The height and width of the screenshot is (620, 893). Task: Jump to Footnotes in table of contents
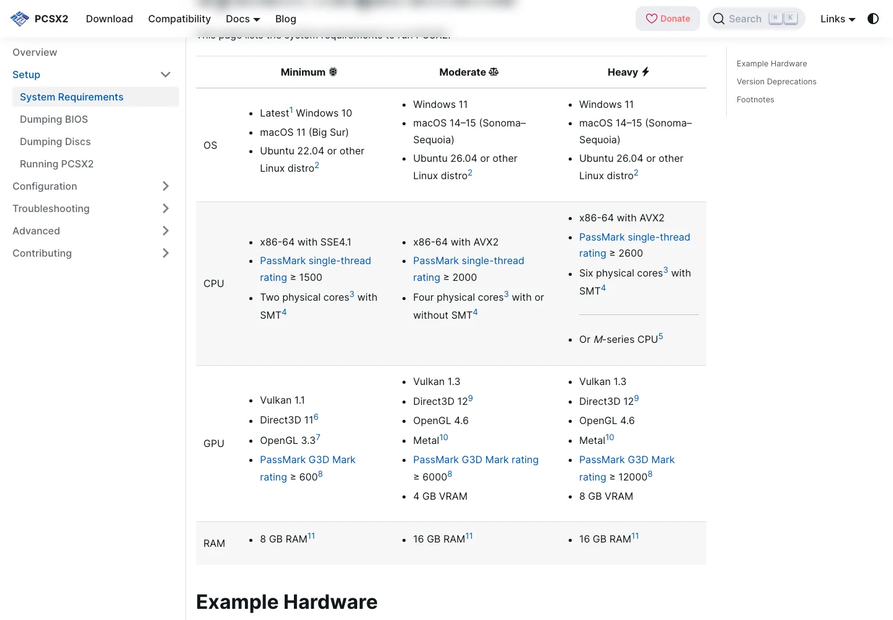click(755, 99)
